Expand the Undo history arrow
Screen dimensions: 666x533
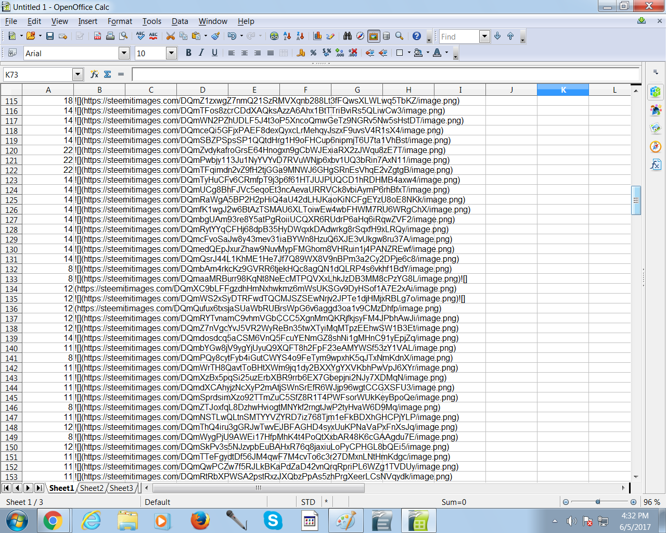(x=241, y=36)
